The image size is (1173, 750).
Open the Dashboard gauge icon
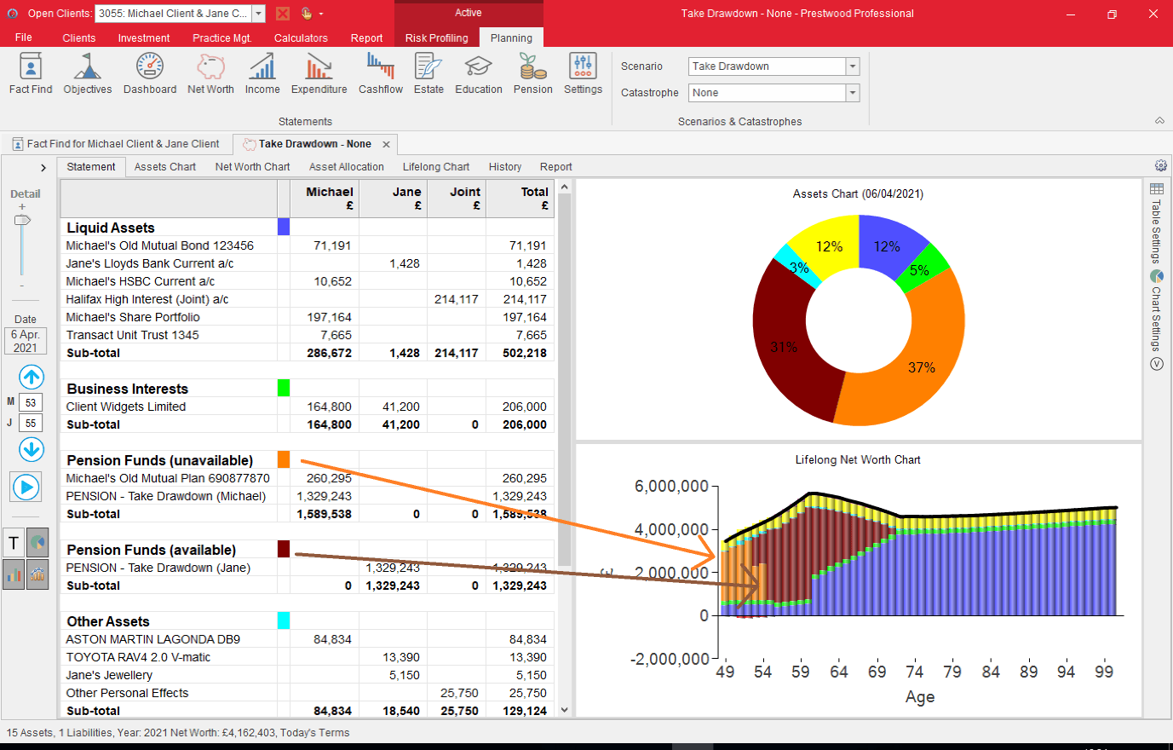(x=150, y=73)
